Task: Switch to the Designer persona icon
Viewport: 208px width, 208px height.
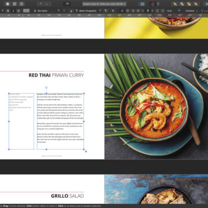Action: [15, 4]
